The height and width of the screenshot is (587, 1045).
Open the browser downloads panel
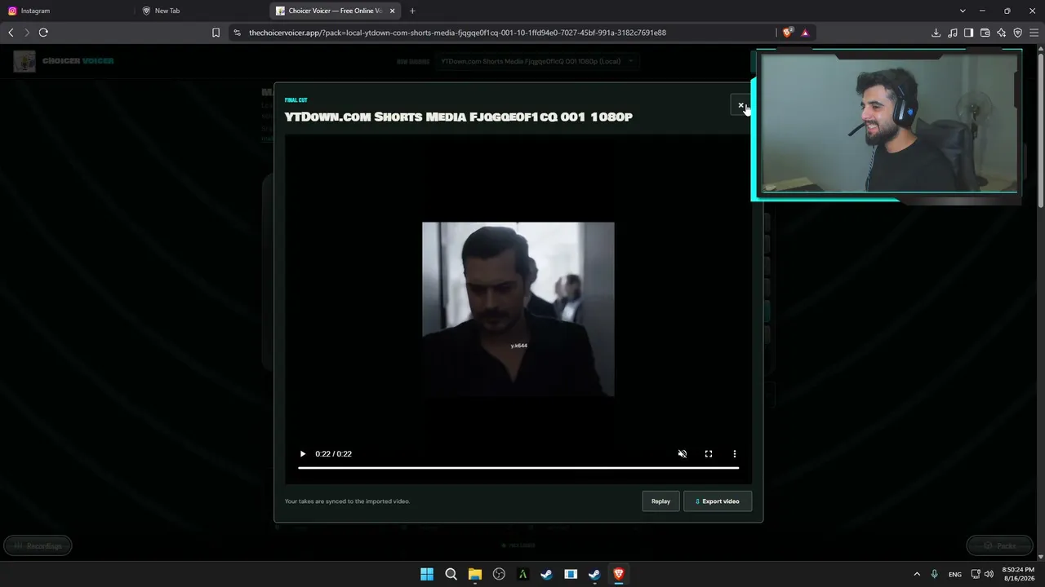point(936,33)
